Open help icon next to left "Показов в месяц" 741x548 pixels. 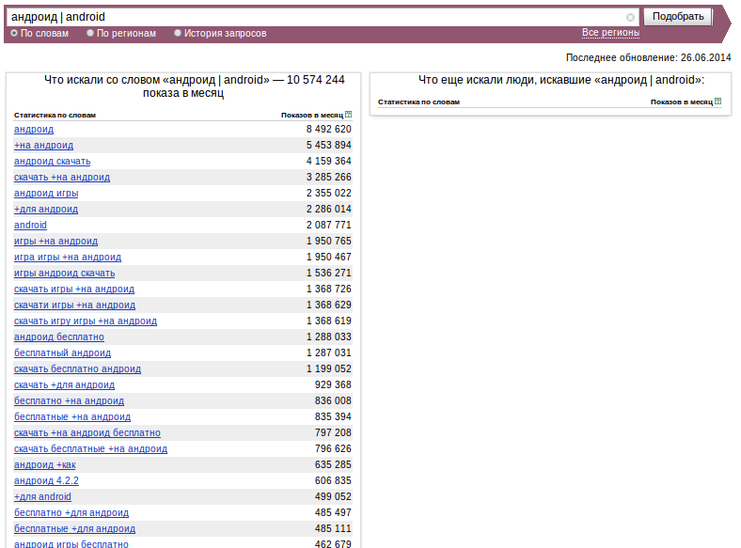point(349,115)
